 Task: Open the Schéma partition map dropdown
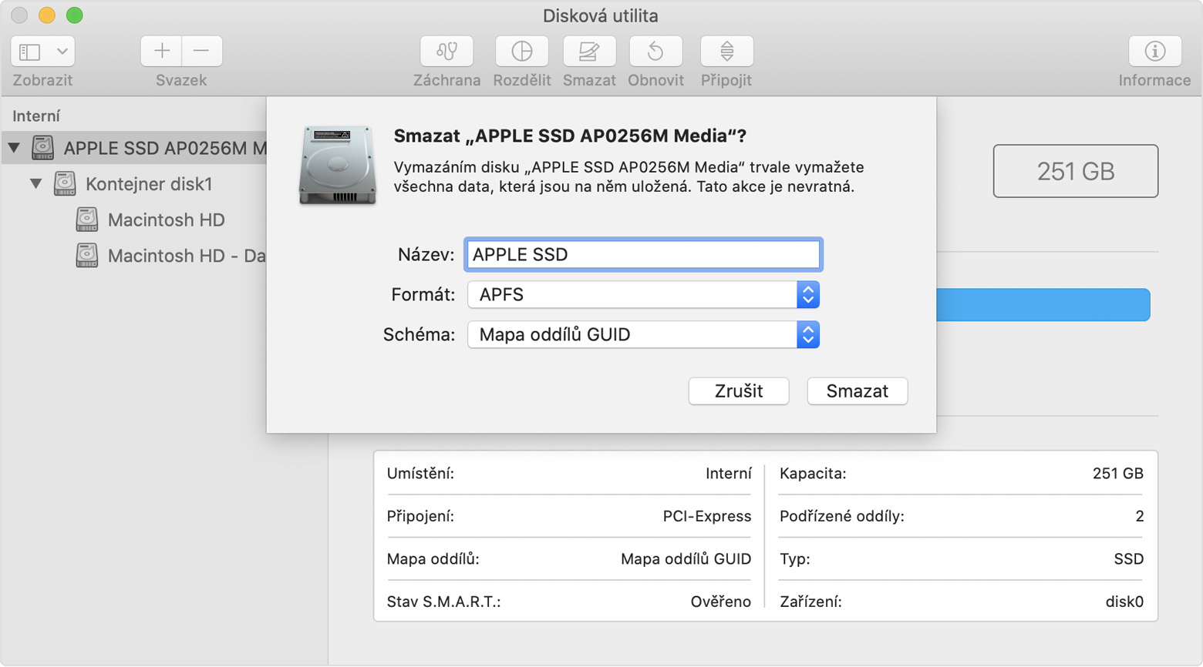coord(643,335)
